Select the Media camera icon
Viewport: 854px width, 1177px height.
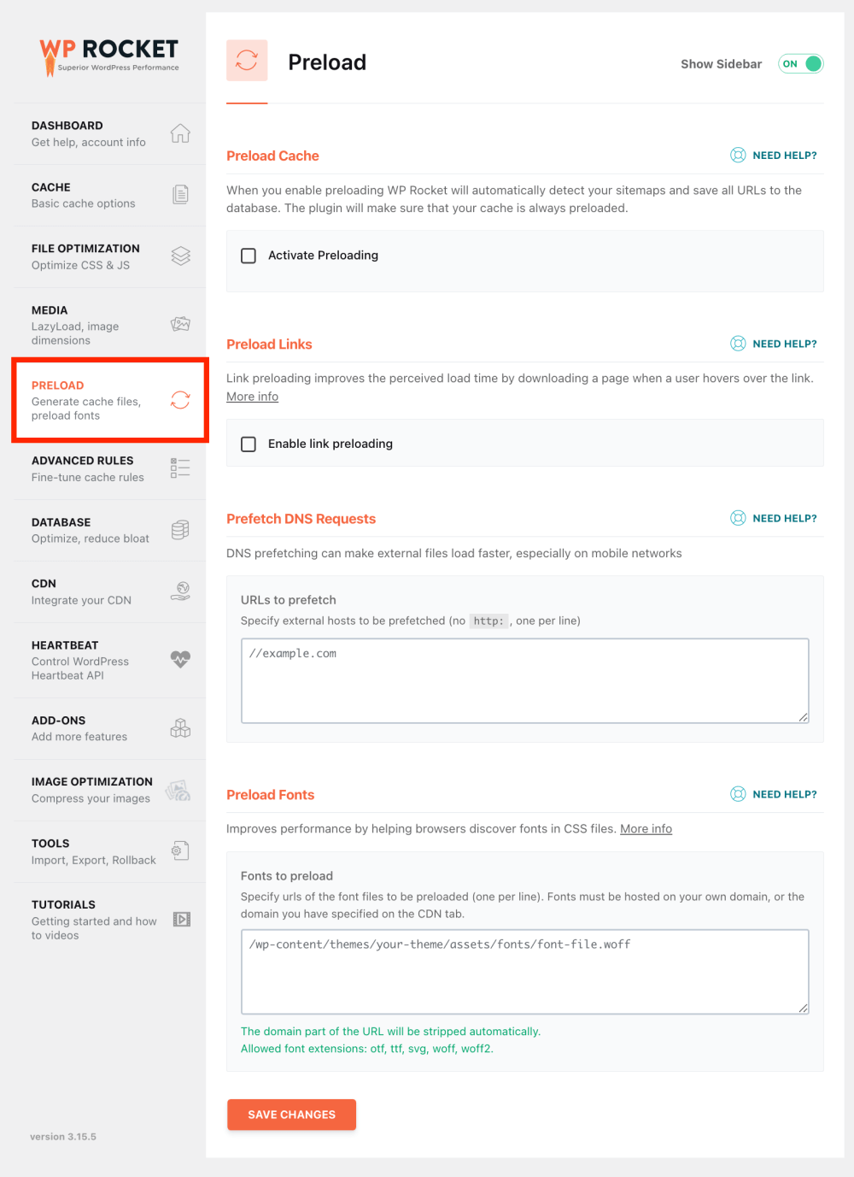[180, 324]
